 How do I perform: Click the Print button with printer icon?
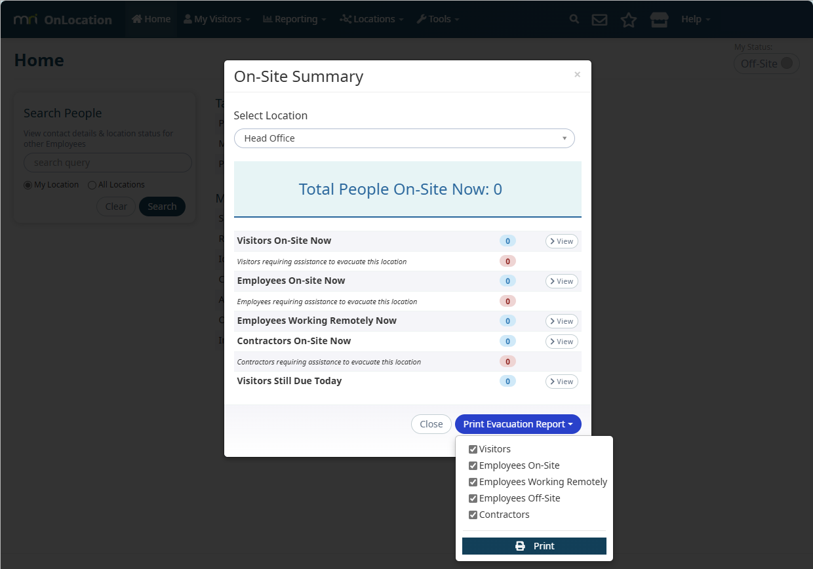click(x=534, y=546)
